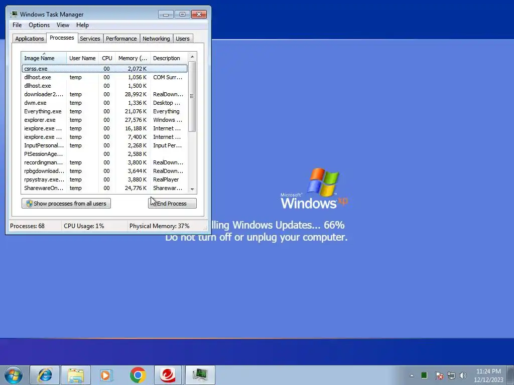This screenshot has height=385, width=514.
Task: Click Show Desktop strip at taskbar end
Action: click(x=510, y=375)
